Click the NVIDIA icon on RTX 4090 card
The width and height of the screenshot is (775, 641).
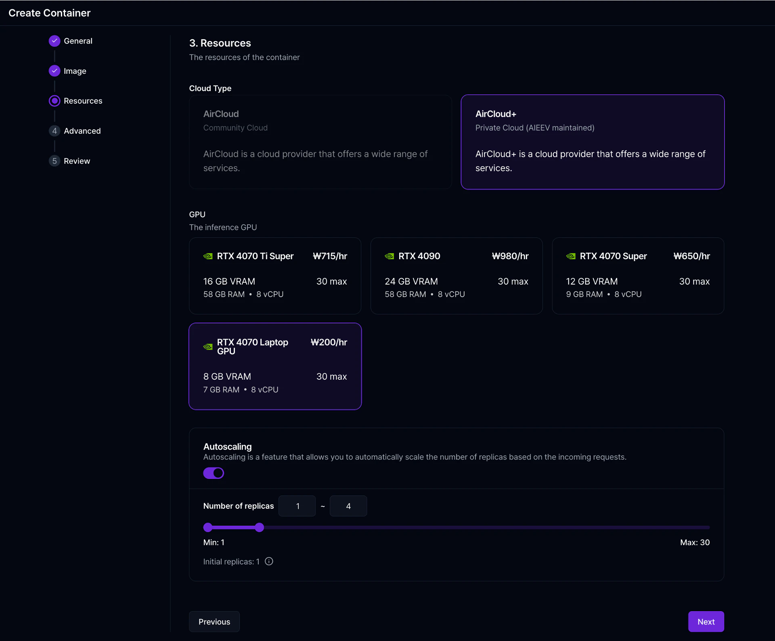tap(389, 256)
